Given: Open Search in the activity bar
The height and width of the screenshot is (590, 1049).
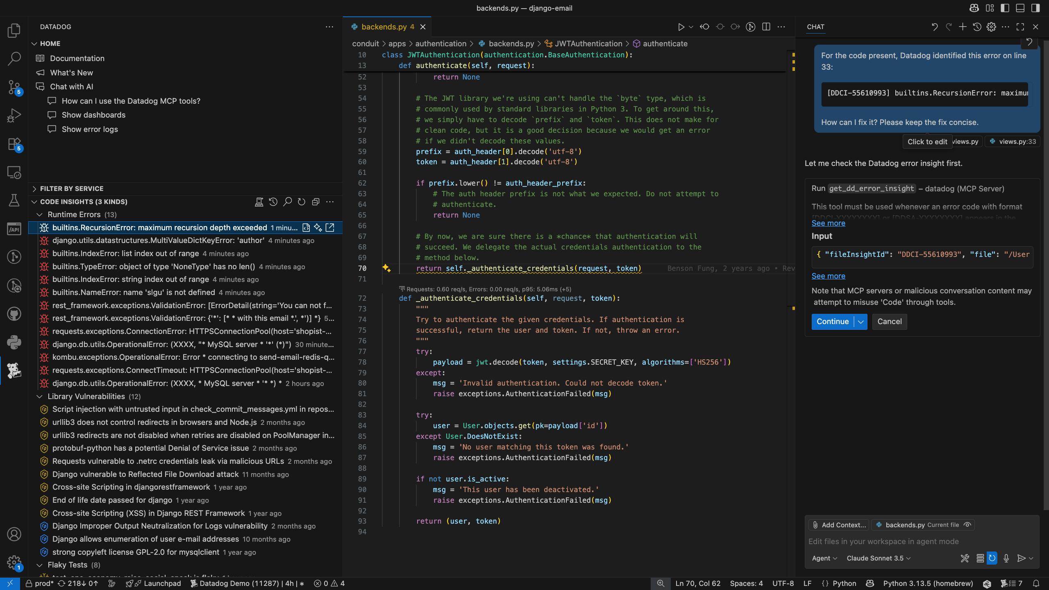Looking at the screenshot, I should tap(14, 58).
